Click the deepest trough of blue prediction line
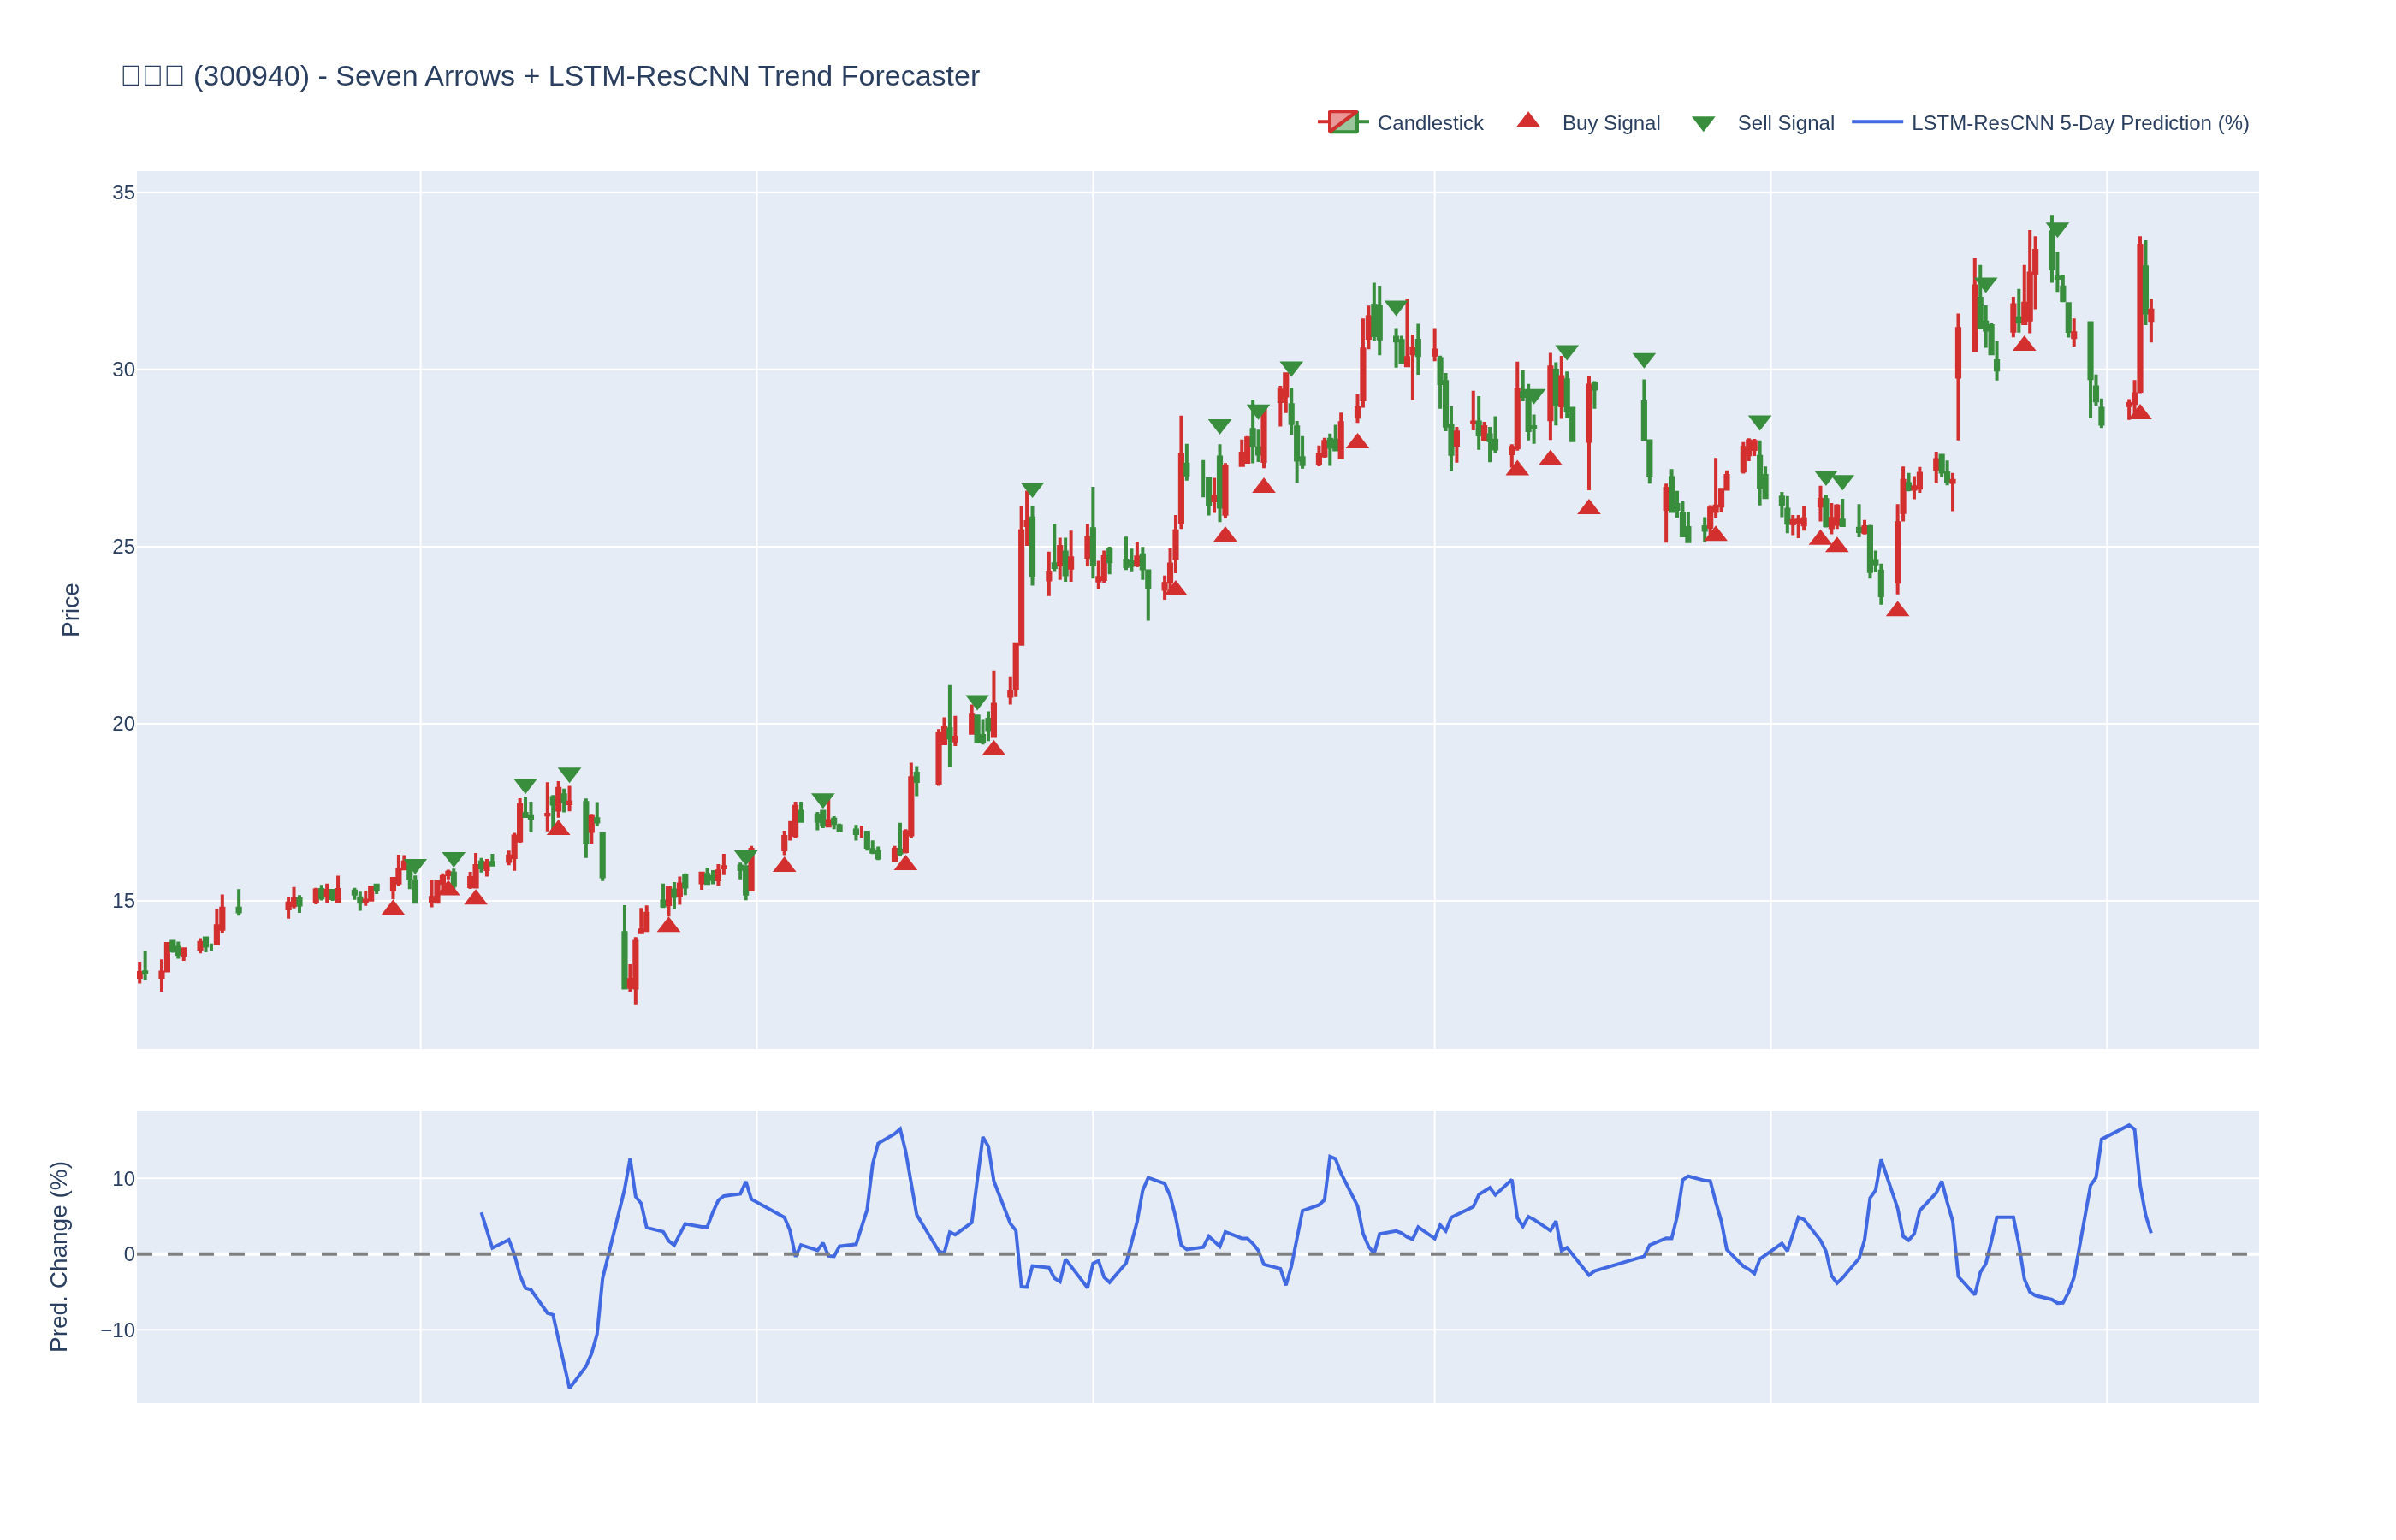 point(570,1387)
